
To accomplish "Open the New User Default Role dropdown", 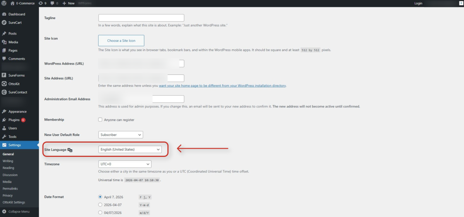I will point(121,135).
